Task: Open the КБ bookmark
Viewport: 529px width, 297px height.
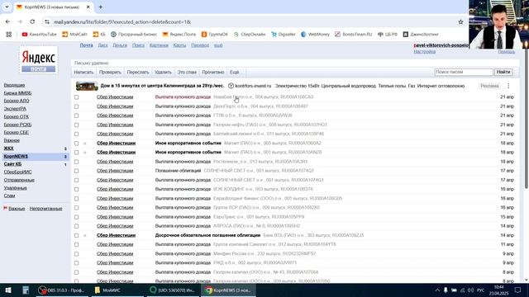Action: click(x=99, y=35)
